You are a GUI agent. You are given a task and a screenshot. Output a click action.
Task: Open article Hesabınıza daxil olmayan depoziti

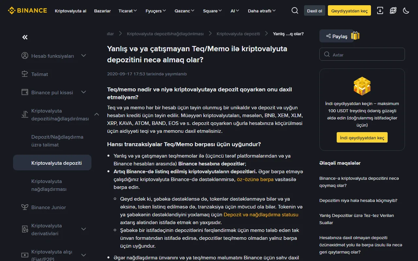tap(361, 245)
